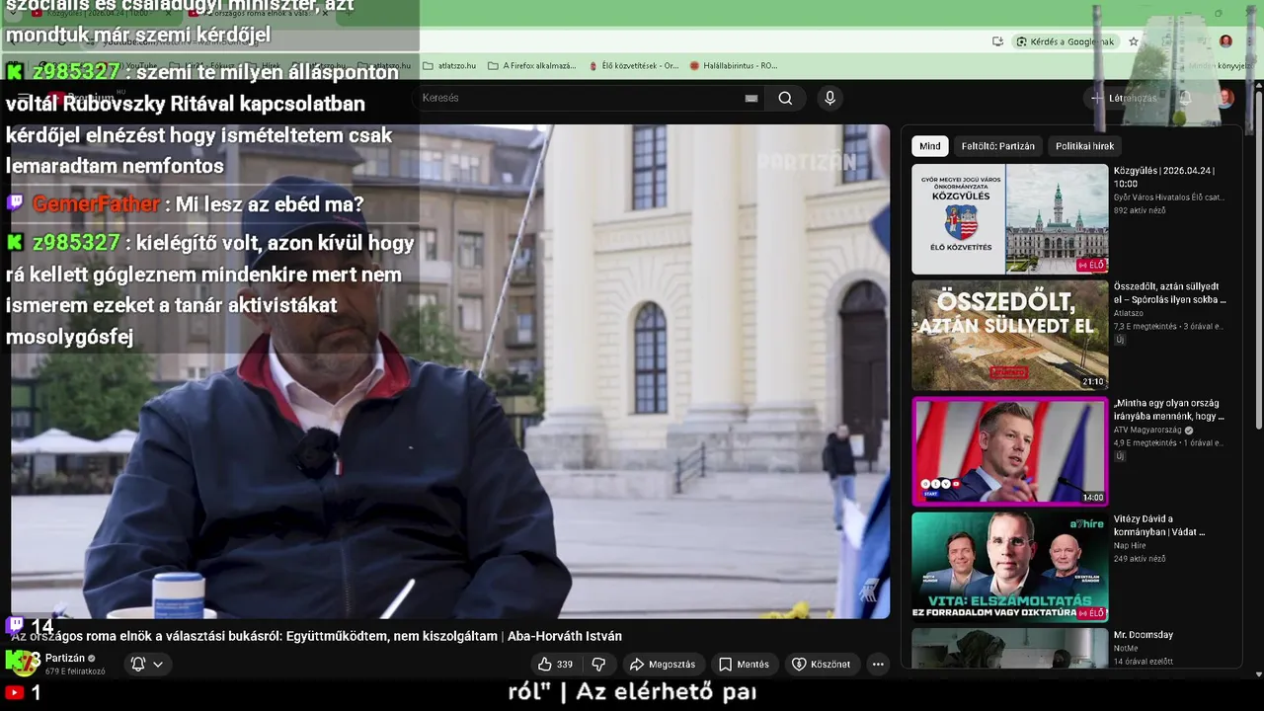The width and height of the screenshot is (1264, 711).
Task: Share the video via Megosztás
Action: (663, 665)
